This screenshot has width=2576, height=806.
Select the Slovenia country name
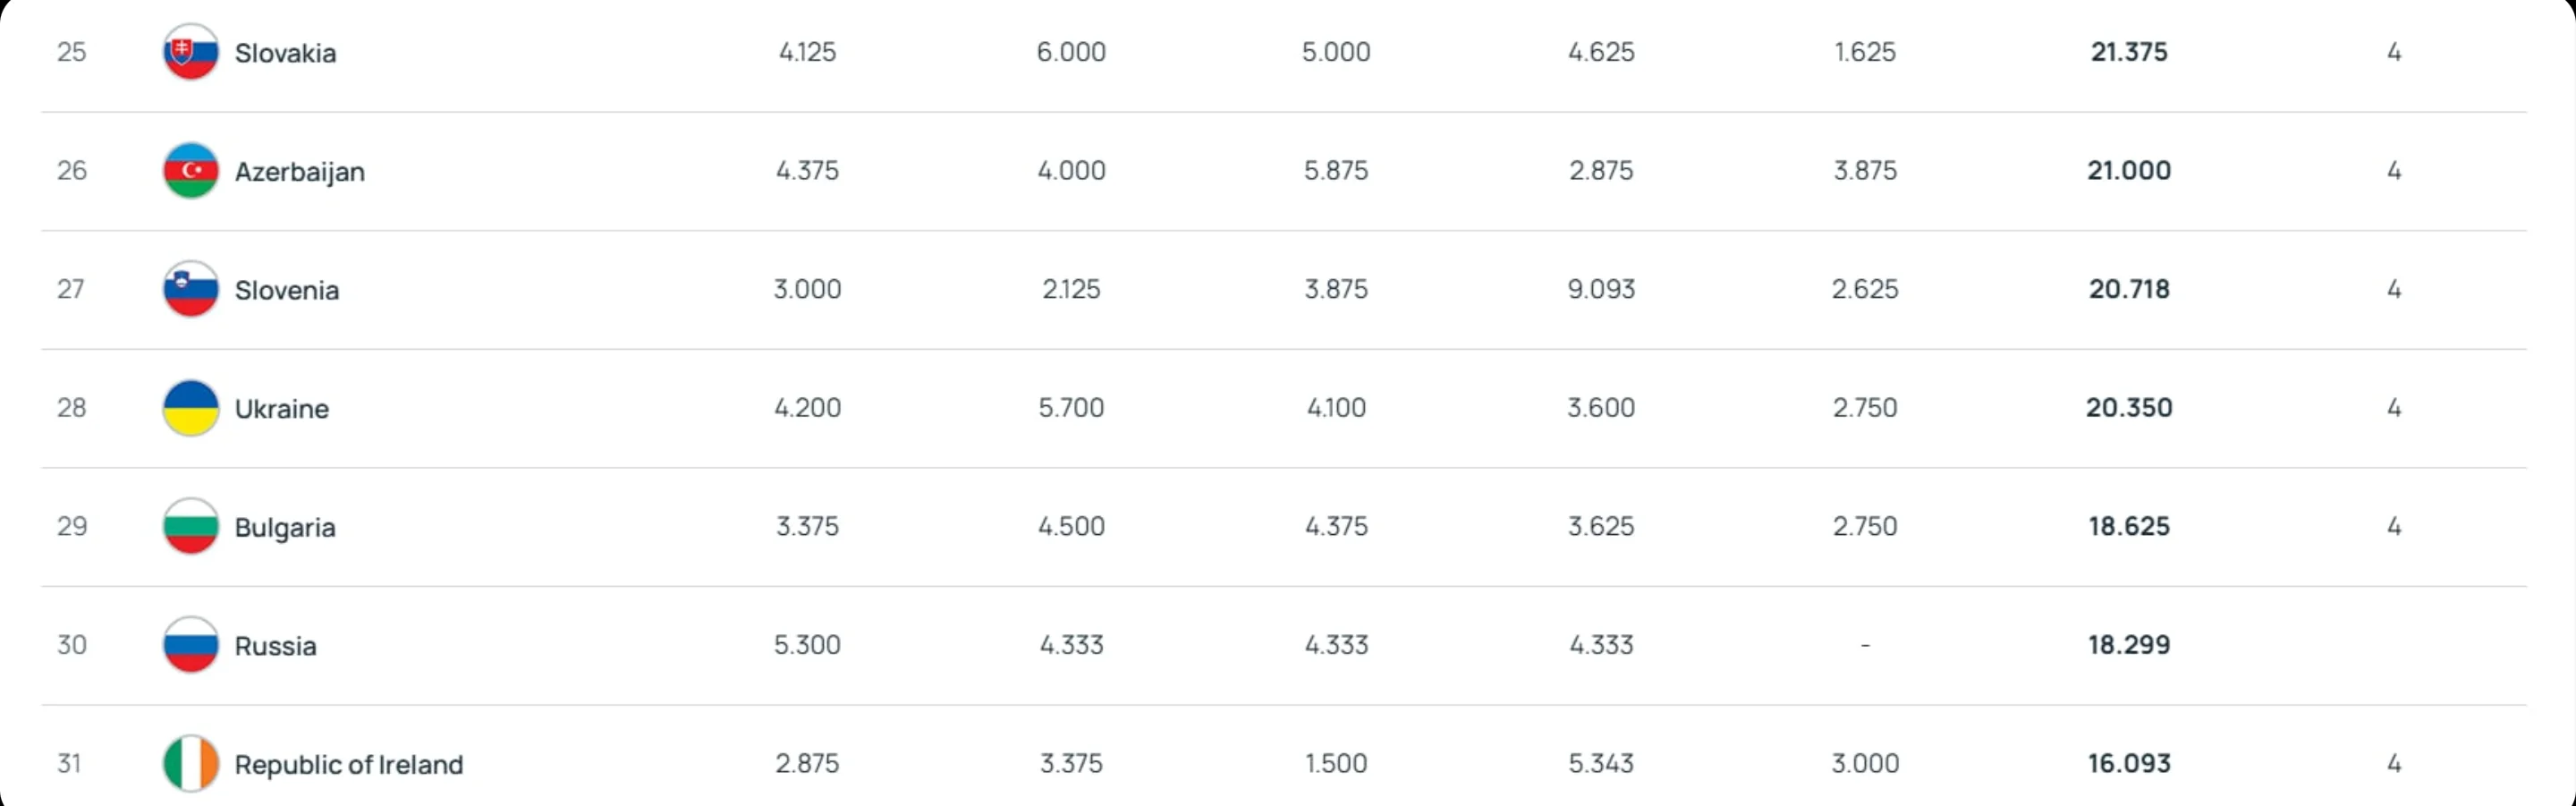[x=287, y=290]
